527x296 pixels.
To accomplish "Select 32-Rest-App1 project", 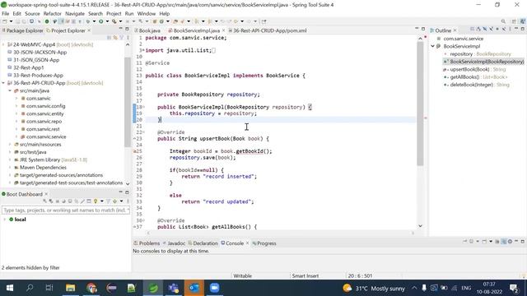I will [29, 67].
